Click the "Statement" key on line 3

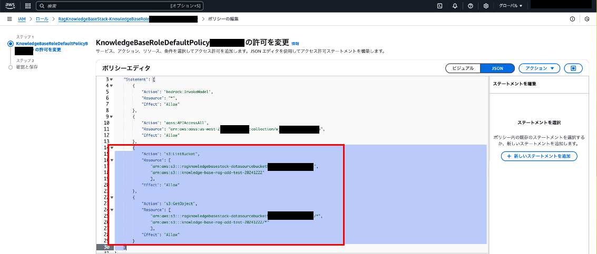(136, 79)
